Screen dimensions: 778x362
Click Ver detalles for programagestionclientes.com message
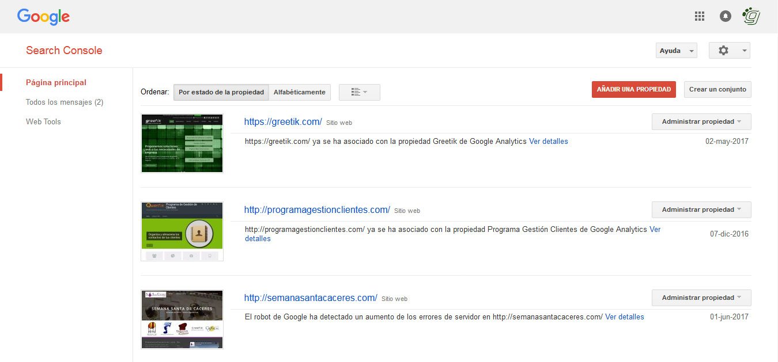pos(655,229)
